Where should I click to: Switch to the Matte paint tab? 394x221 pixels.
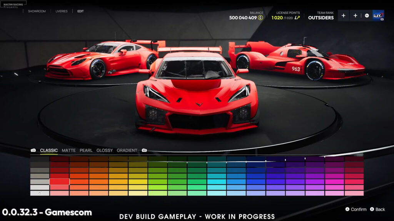click(68, 150)
